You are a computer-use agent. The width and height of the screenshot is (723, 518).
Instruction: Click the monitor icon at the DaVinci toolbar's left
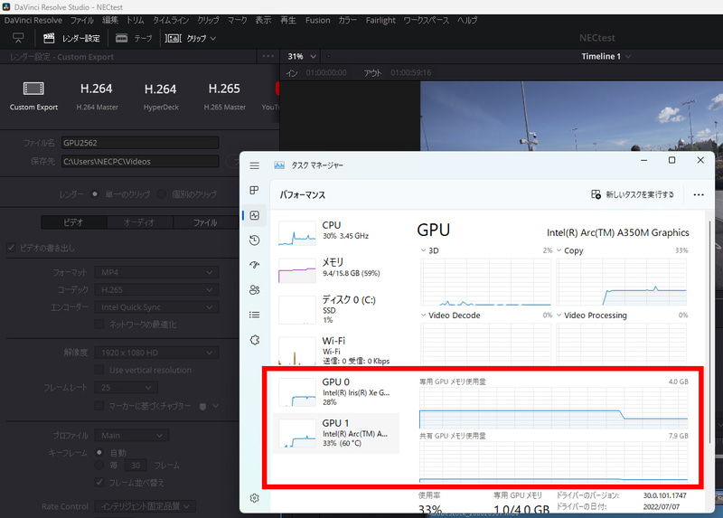click(x=18, y=38)
